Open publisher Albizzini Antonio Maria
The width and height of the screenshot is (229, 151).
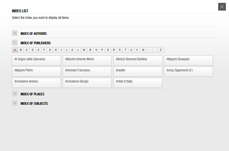(87, 61)
